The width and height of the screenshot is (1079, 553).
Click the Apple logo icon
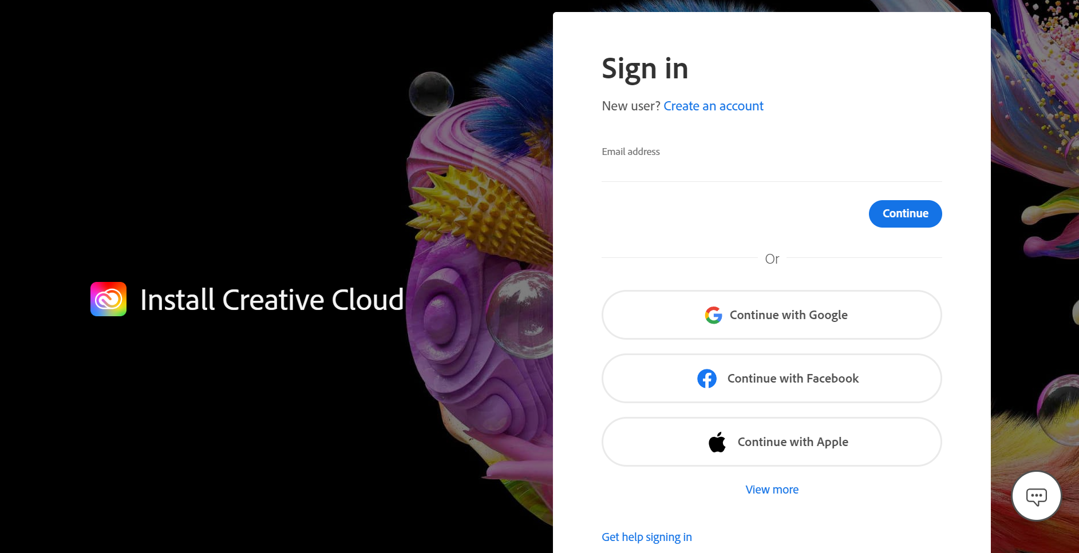pyautogui.click(x=717, y=442)
